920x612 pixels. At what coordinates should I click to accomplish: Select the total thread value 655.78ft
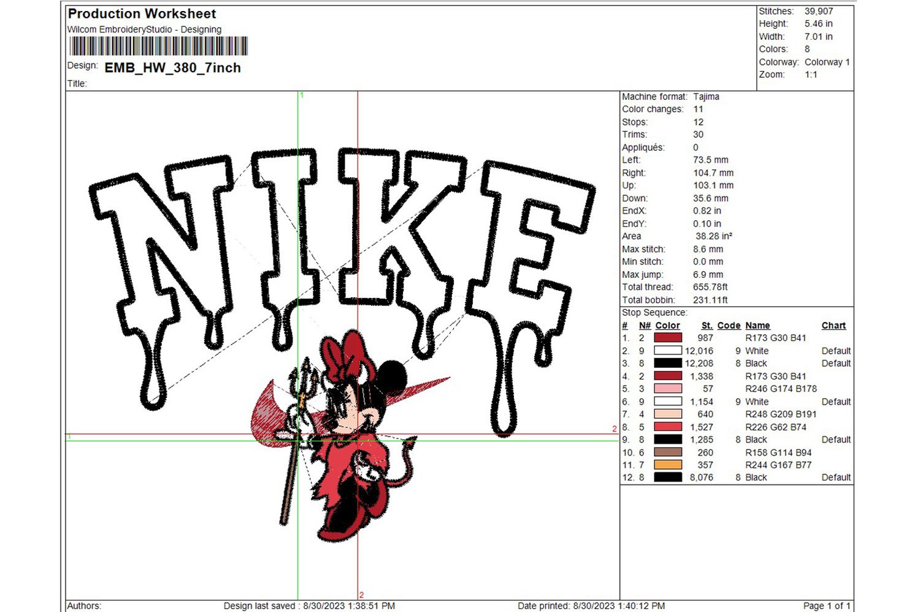710,287
